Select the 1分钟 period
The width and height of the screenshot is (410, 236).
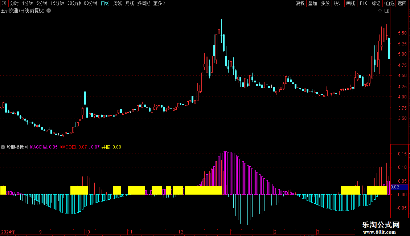coord(28,3)
